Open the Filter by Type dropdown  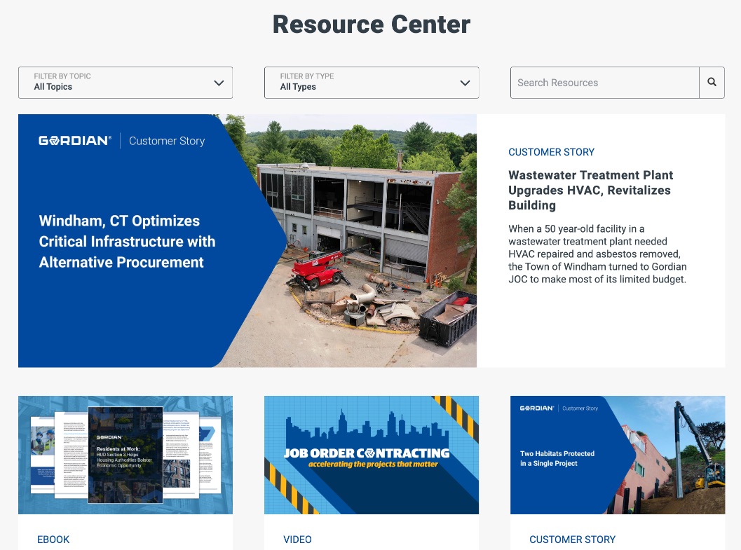372,83
